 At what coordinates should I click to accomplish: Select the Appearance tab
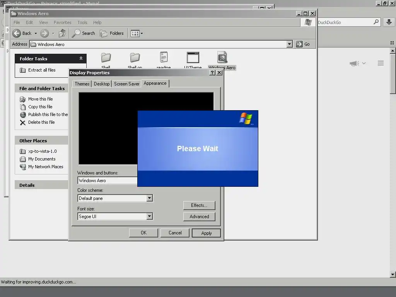155,84
